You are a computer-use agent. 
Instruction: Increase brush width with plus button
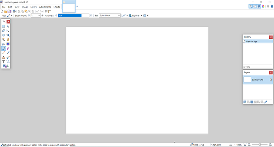[x=42, y=15]
